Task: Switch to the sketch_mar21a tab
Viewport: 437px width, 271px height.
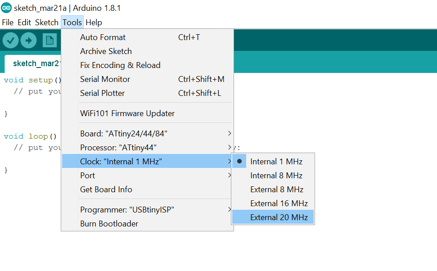Action: tap(33, 63)
